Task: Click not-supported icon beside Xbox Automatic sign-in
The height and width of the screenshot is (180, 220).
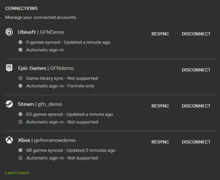Action: pyautogui.click(x=20, y=158)
